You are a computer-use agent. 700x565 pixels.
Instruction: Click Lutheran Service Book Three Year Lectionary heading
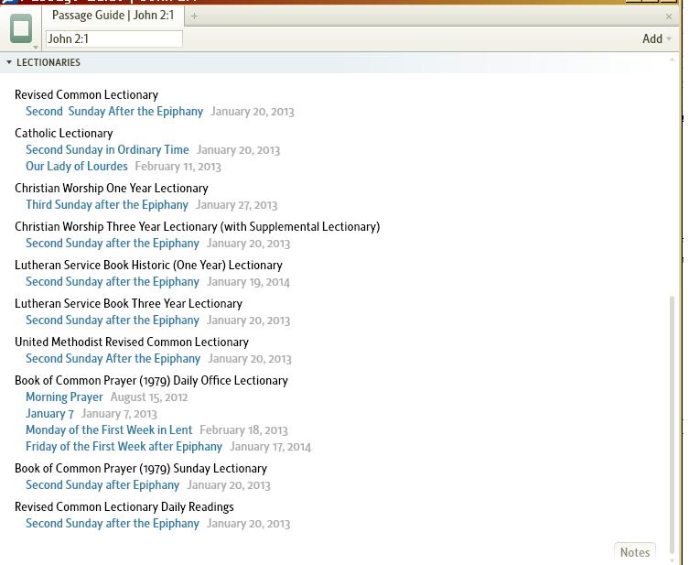point(129,303)
